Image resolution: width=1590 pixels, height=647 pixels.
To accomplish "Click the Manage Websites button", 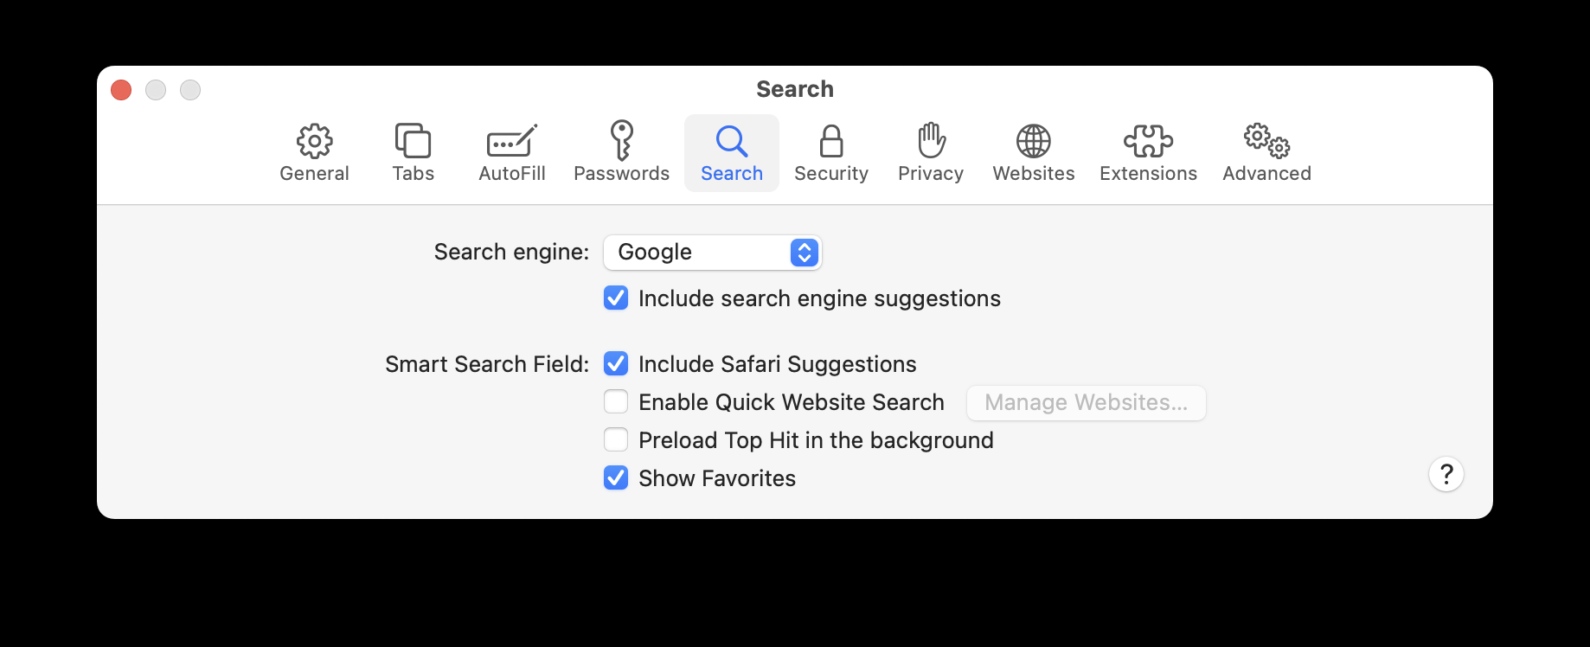I will (1086, 402).
